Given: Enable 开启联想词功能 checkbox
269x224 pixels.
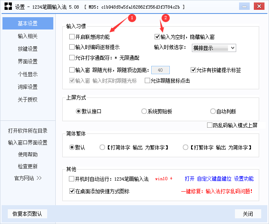Looking at the screenshot, I should tap(72, 37).
